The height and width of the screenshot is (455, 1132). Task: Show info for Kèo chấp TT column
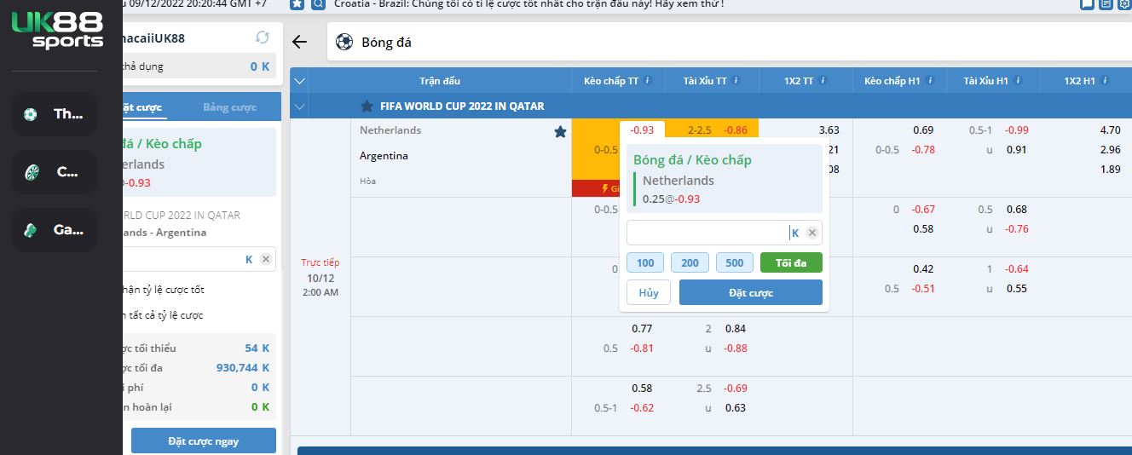(648, 81)
